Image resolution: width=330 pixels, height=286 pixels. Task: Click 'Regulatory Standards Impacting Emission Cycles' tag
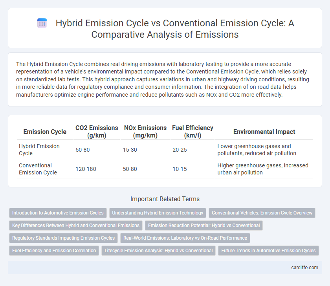tap(63, 238)
